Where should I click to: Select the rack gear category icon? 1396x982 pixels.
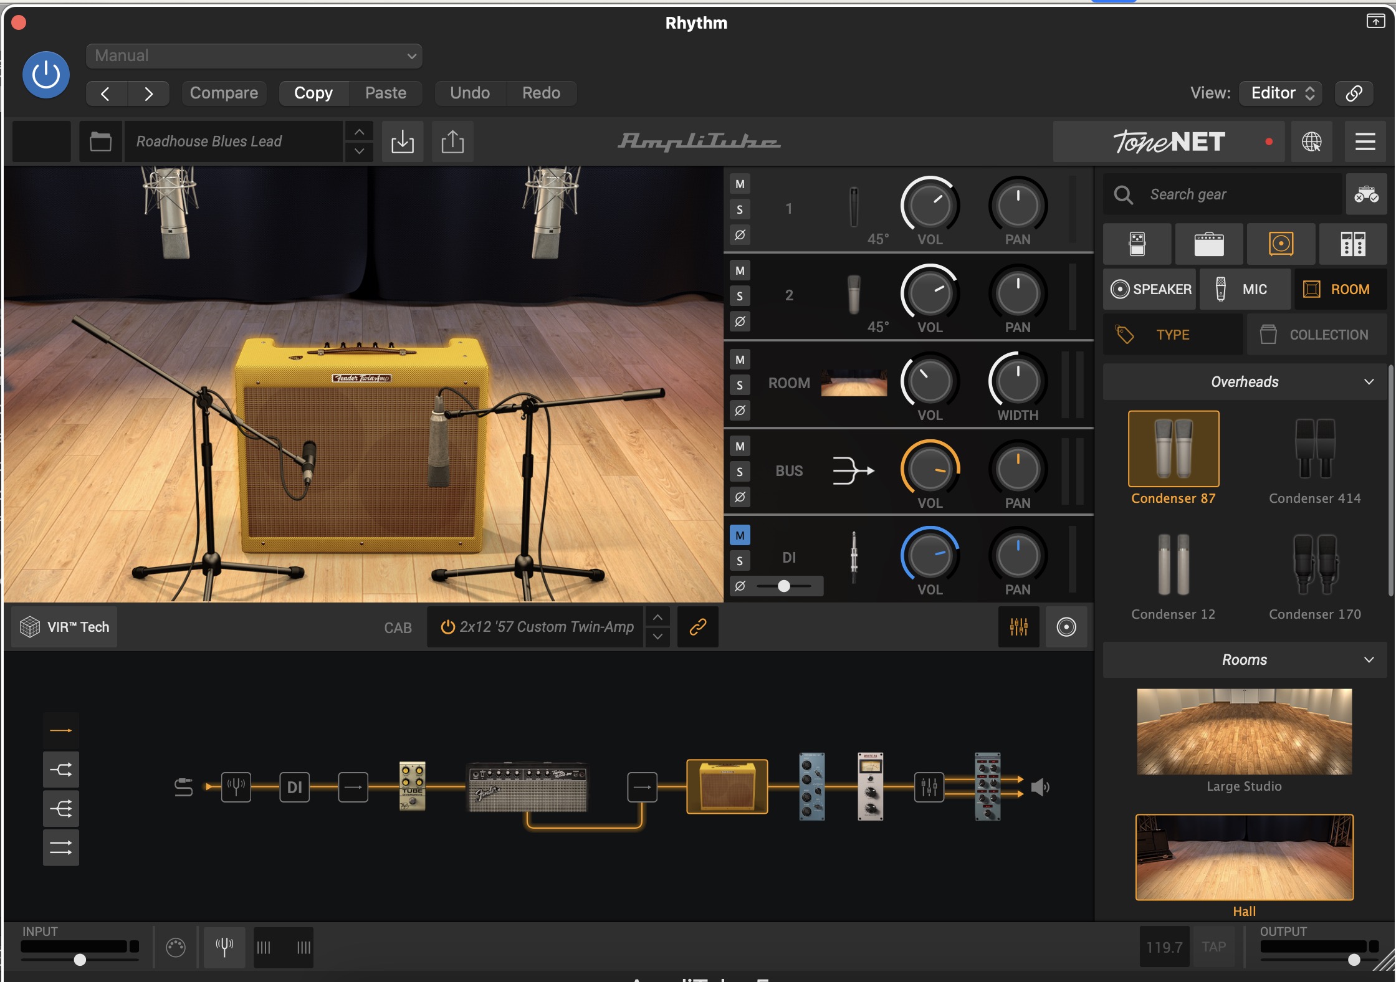1353,244
